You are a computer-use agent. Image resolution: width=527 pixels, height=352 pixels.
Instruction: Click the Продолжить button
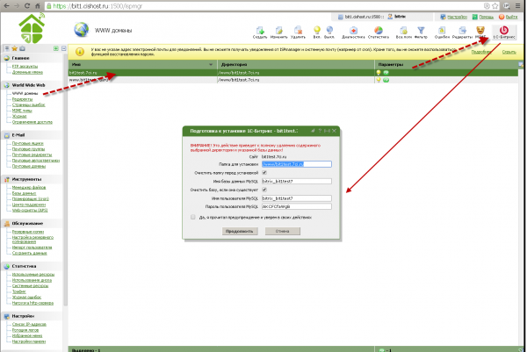pyautogui.click(x=240, y=231)
